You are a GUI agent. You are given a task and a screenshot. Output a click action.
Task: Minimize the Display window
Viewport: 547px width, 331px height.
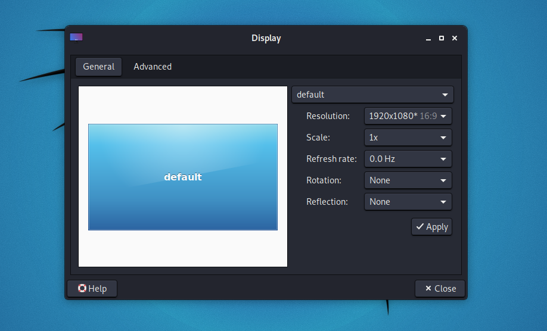(428, 39)
